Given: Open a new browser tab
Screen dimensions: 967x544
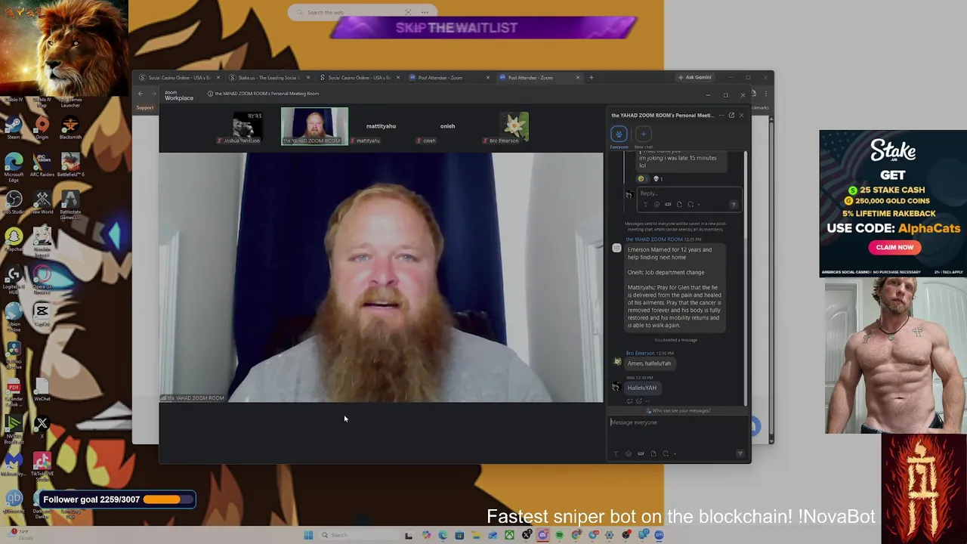Looking at the screenshot, I should (x=591, y=78).
